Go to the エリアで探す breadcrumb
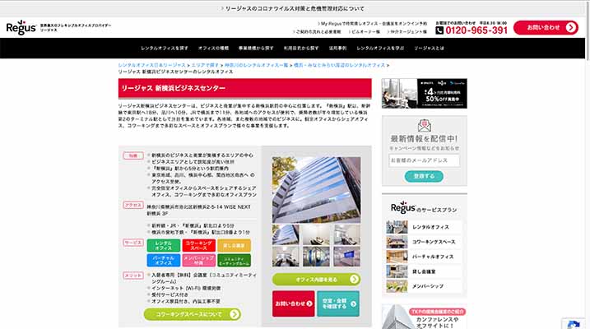The height and width of the screenshot is (329, 590). (205, 65)
